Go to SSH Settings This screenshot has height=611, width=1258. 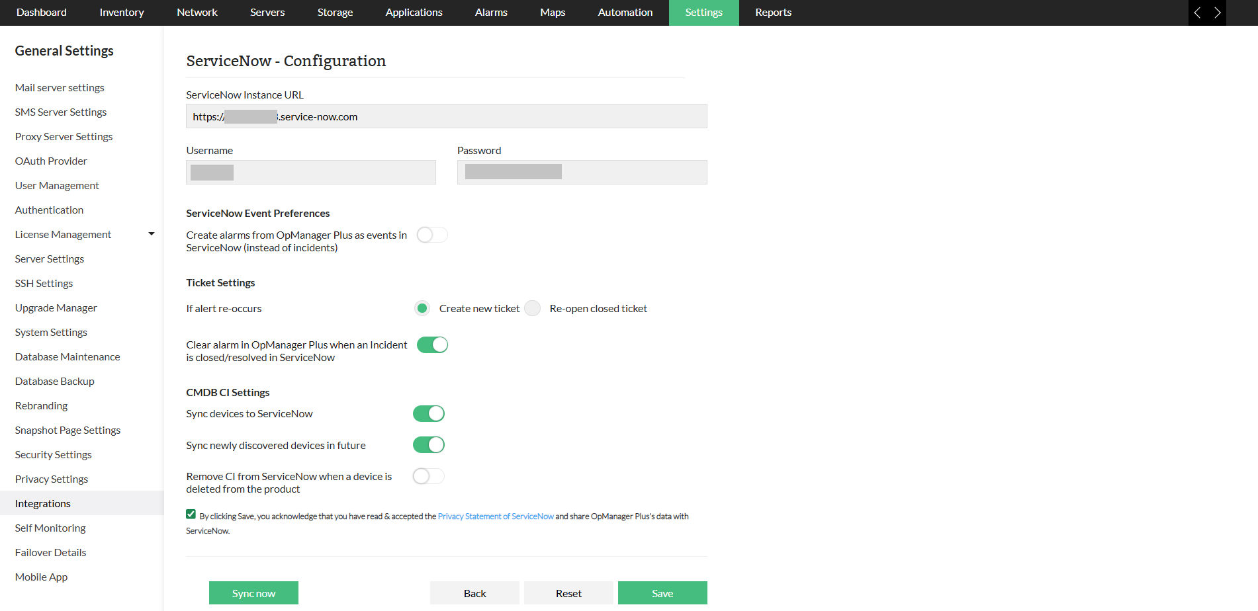click(44, 283)
